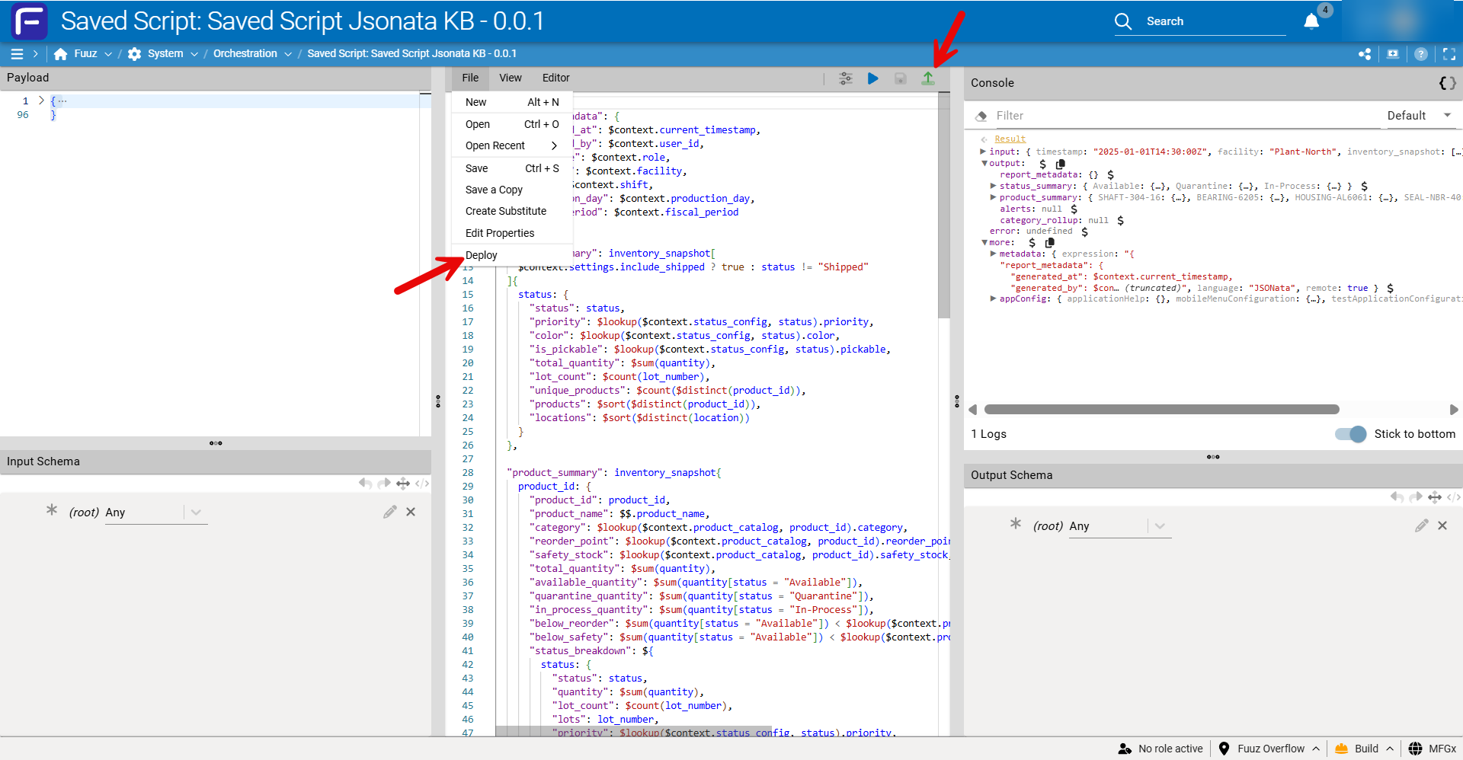Click the Input Schema pencil edit icon

[x=390, y=513]
